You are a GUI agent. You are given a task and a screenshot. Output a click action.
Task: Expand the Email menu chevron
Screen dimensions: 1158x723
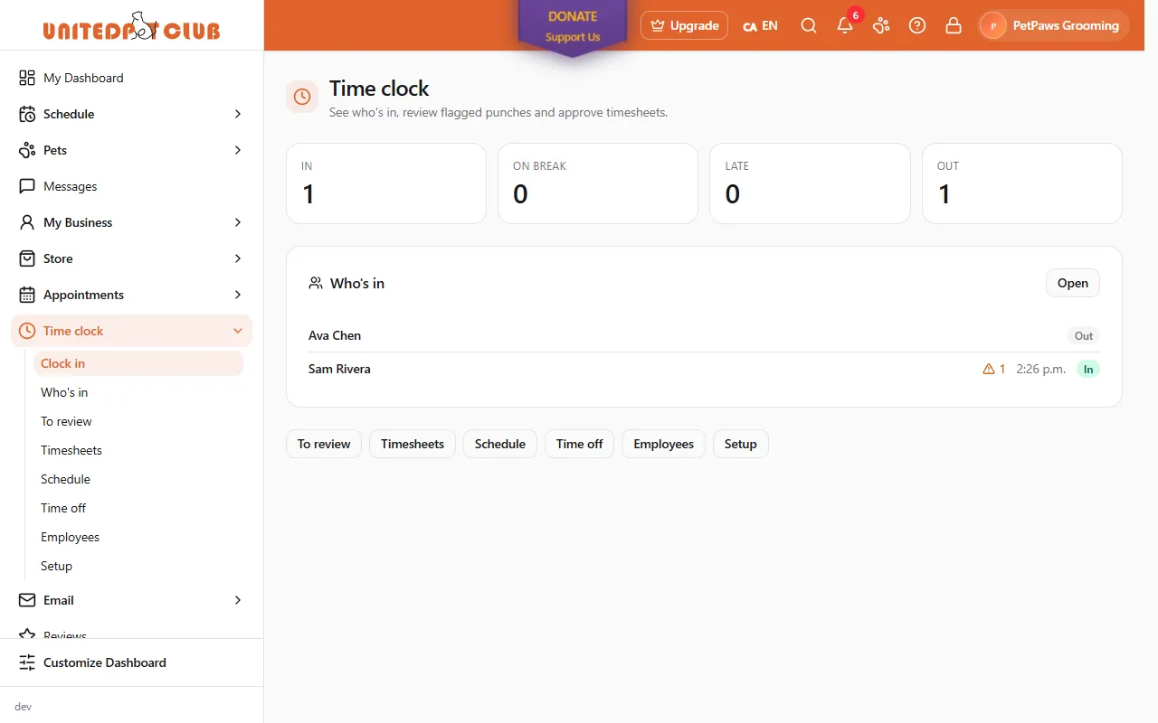[x=238, y=600]
